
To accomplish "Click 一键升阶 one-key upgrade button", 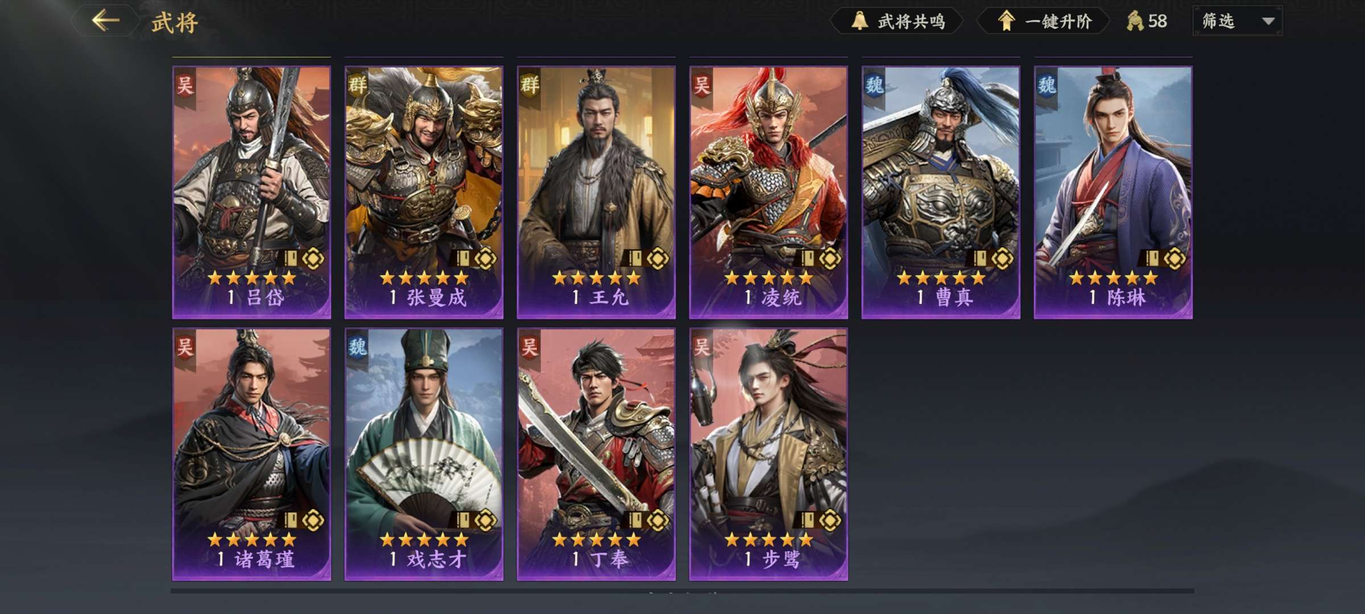I will click(x=1045, y=22).
